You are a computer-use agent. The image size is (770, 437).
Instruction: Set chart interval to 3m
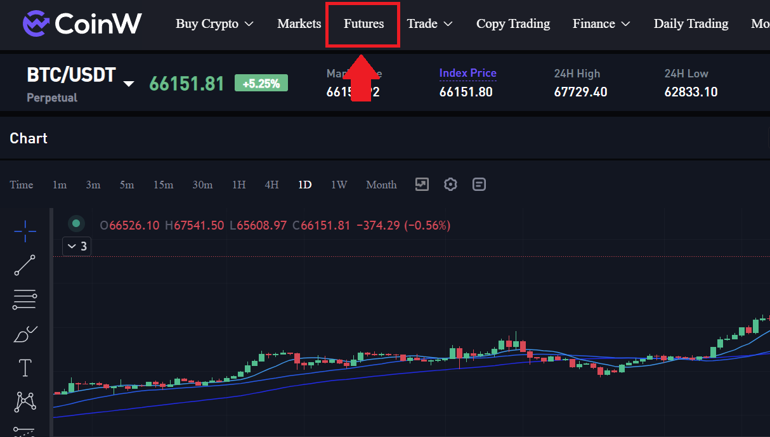pos(93,185)
